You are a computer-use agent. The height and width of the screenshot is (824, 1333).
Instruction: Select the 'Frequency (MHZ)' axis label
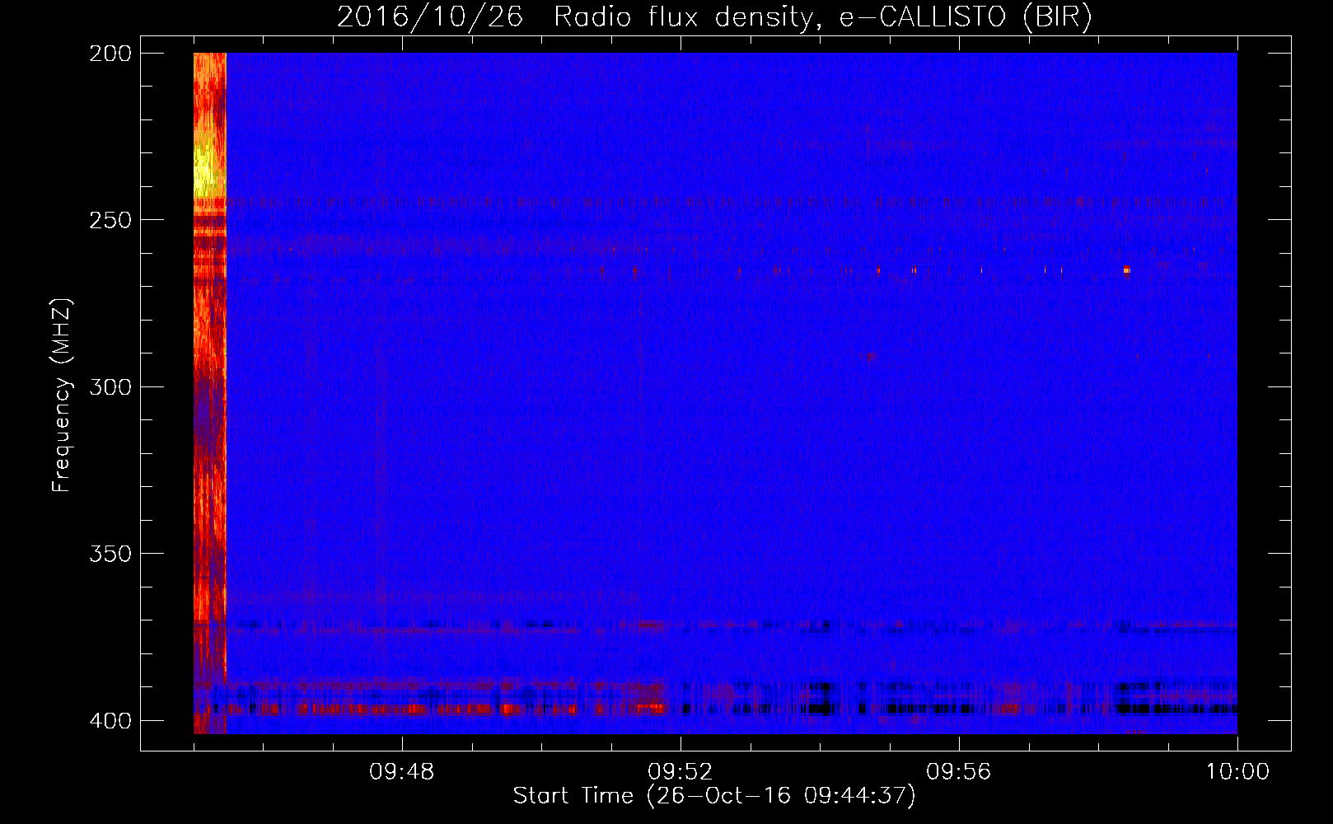[62, 396]
